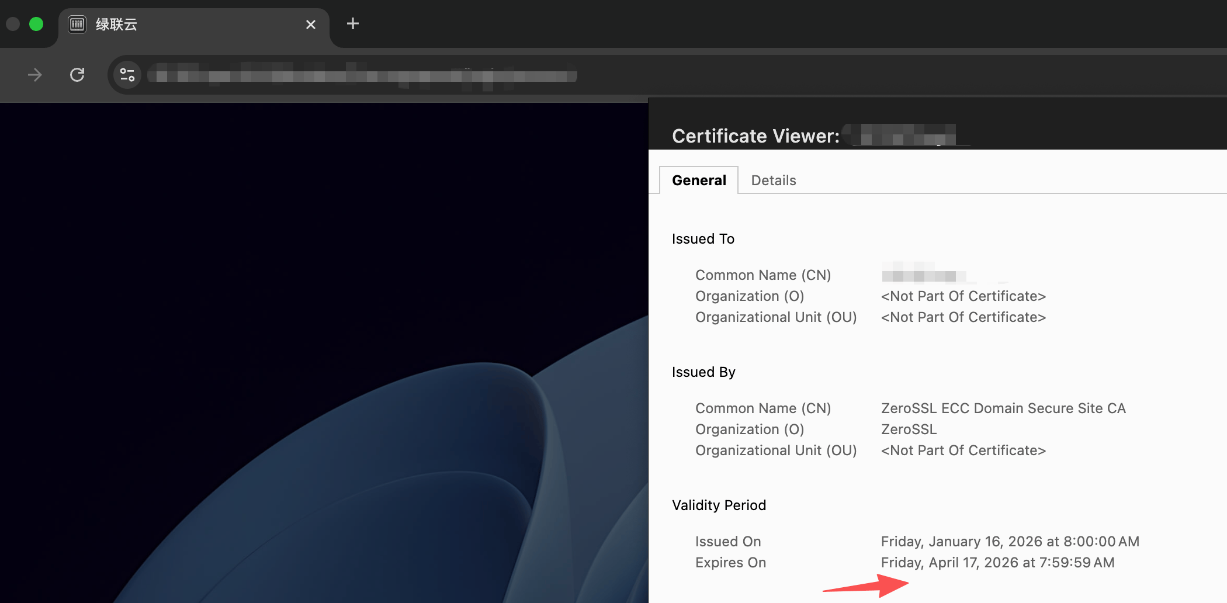
Task: Reload the current page
Action: (x=77, y=75)
